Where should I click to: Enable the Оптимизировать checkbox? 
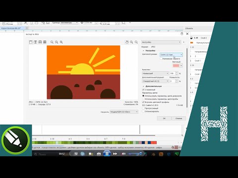pyautogui.click(x=143, y=111)
